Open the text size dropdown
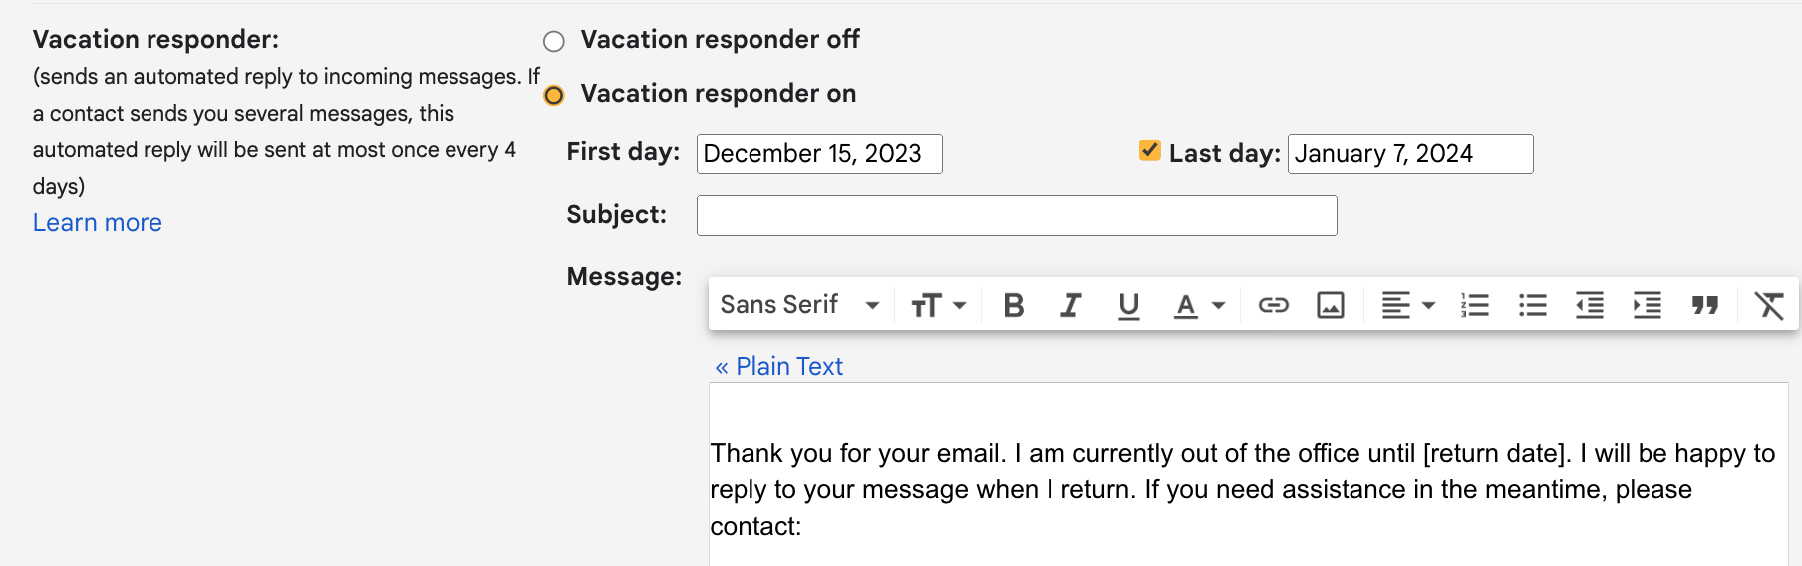The image size is (1802, 566). 938,305
